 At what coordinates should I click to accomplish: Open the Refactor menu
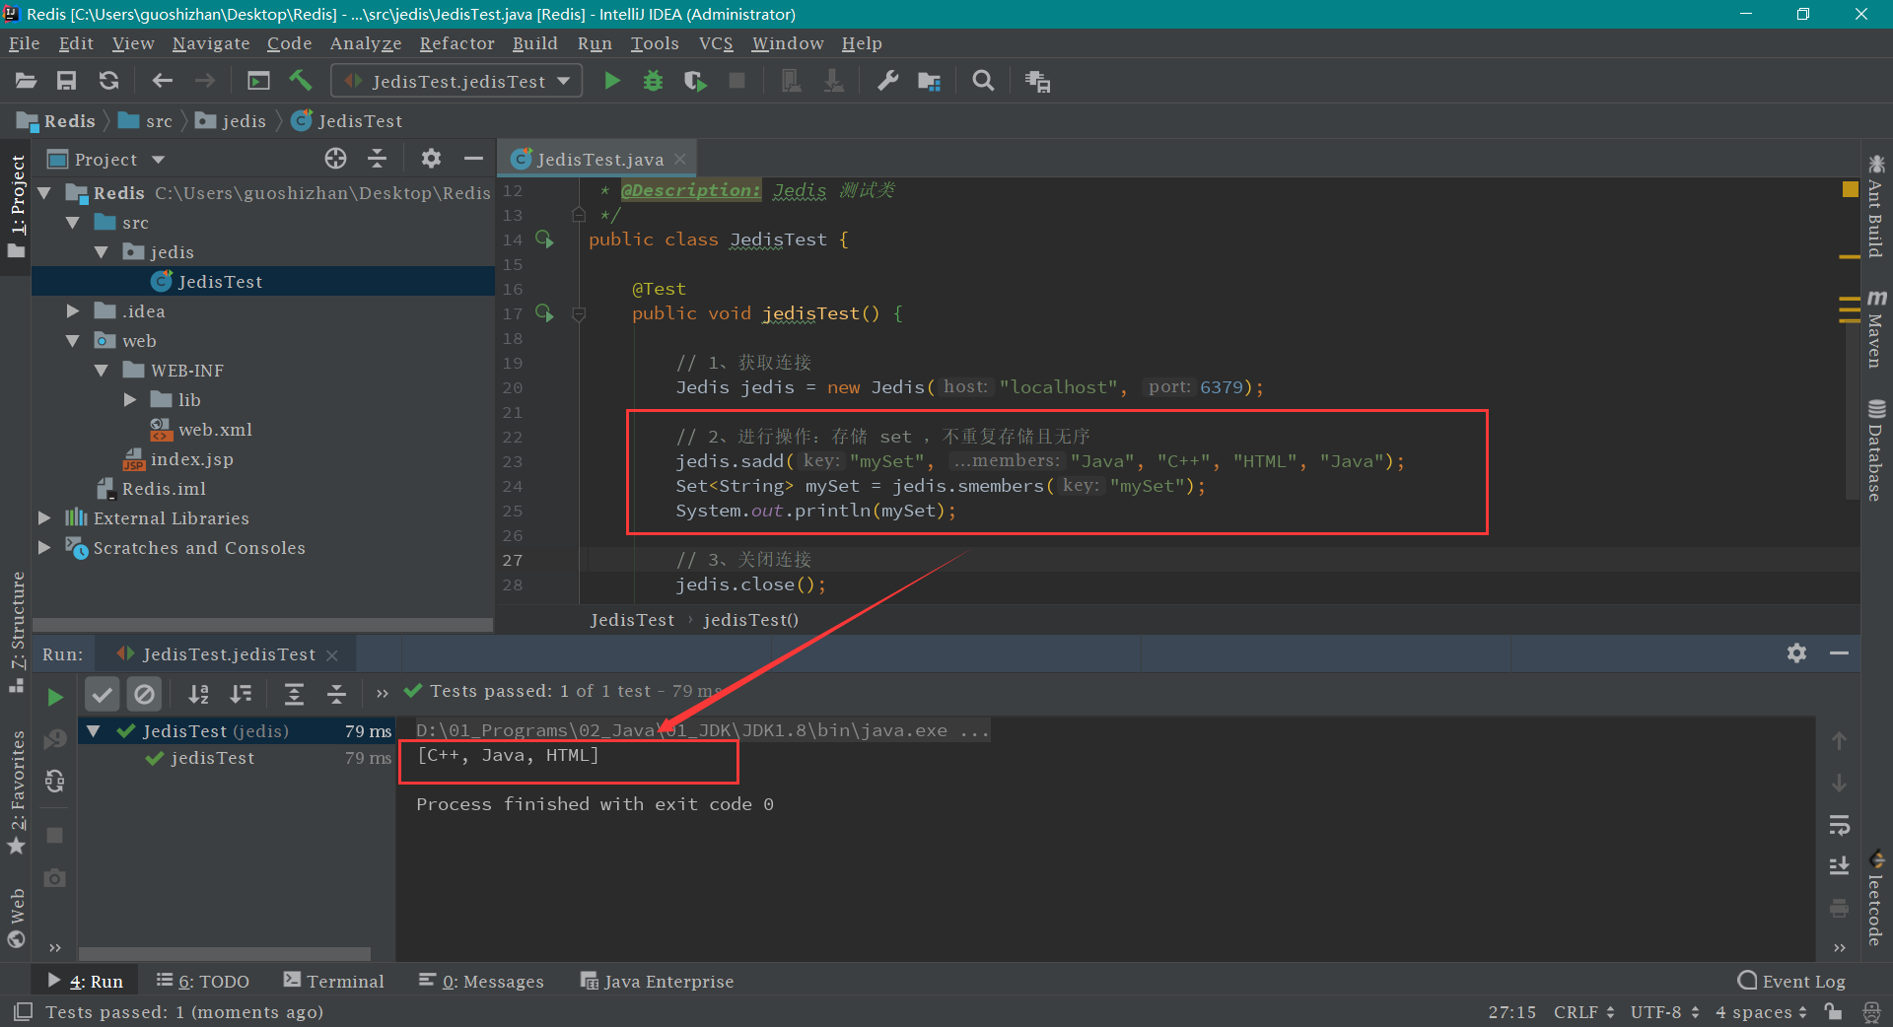(456, 43)
